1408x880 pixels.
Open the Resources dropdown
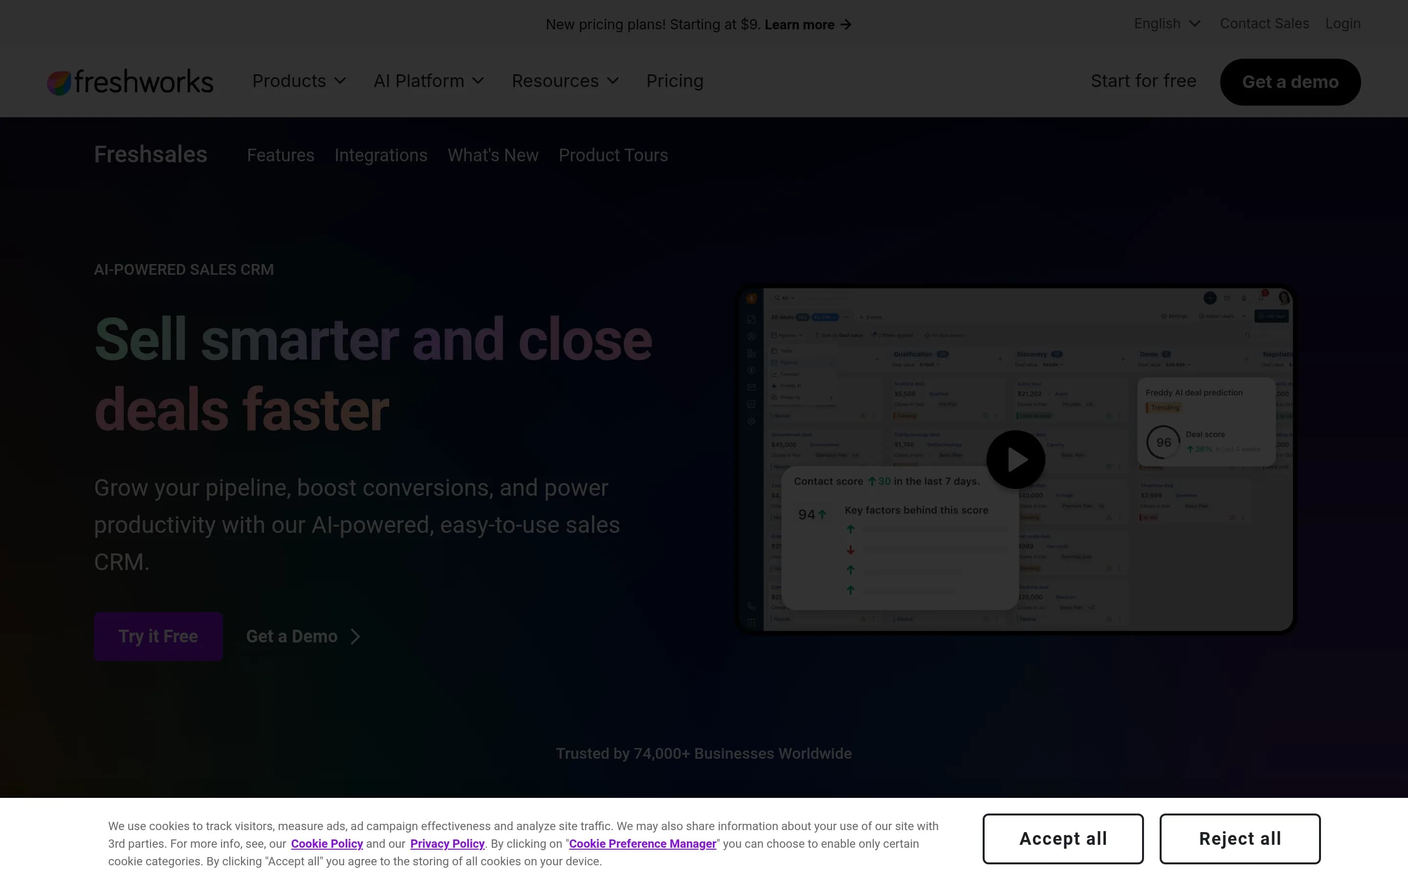pyautogui.click(x=565, y=81)
